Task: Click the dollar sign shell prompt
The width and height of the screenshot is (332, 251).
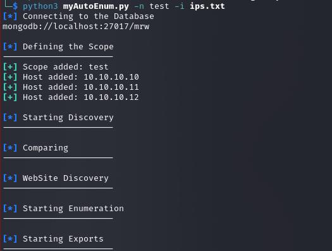Action: (x=15, y=6)
